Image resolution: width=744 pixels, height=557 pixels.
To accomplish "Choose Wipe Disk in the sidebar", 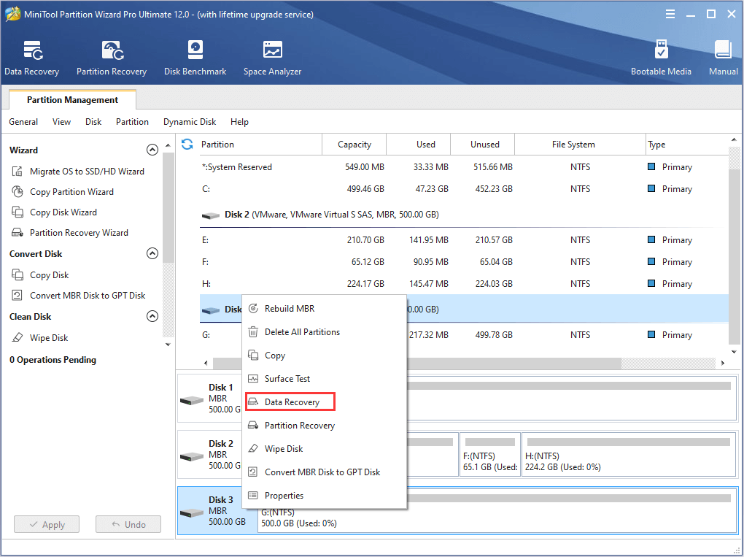I will click(x=40, y=337).
